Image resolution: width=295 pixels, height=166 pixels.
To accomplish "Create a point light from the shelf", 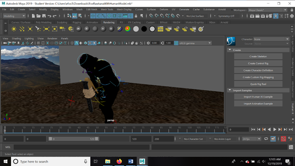I will click(x=30, y=29).
